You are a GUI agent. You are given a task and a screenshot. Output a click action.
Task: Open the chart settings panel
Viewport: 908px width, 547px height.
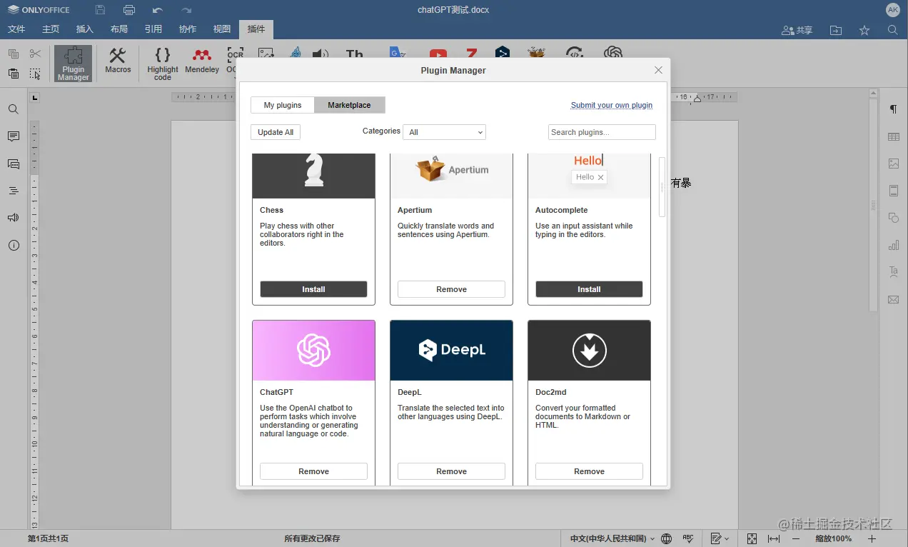pyautogui.click(x=893, y=245)
